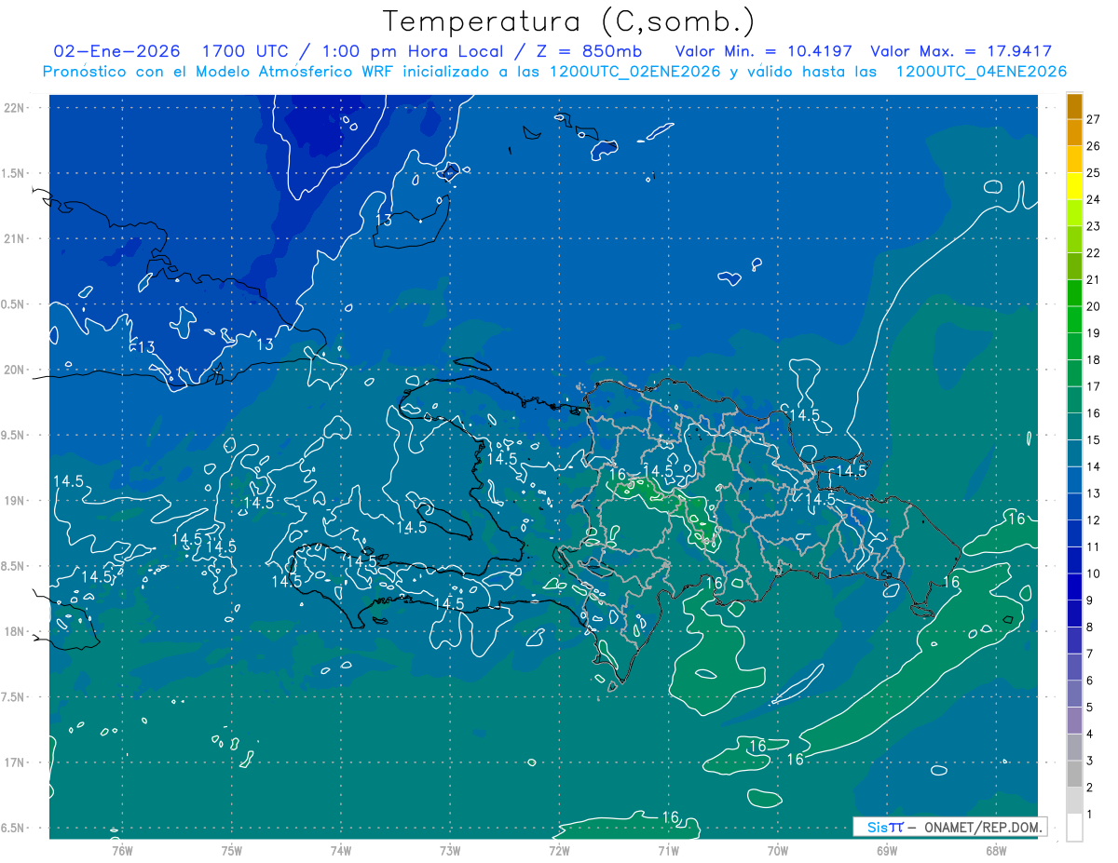Screen dimensions: 1118x863
Task: Click the color scale value '20'
Action: (x=1094, y=306)
